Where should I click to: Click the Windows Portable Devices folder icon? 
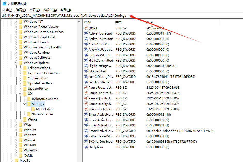point(20,32)
